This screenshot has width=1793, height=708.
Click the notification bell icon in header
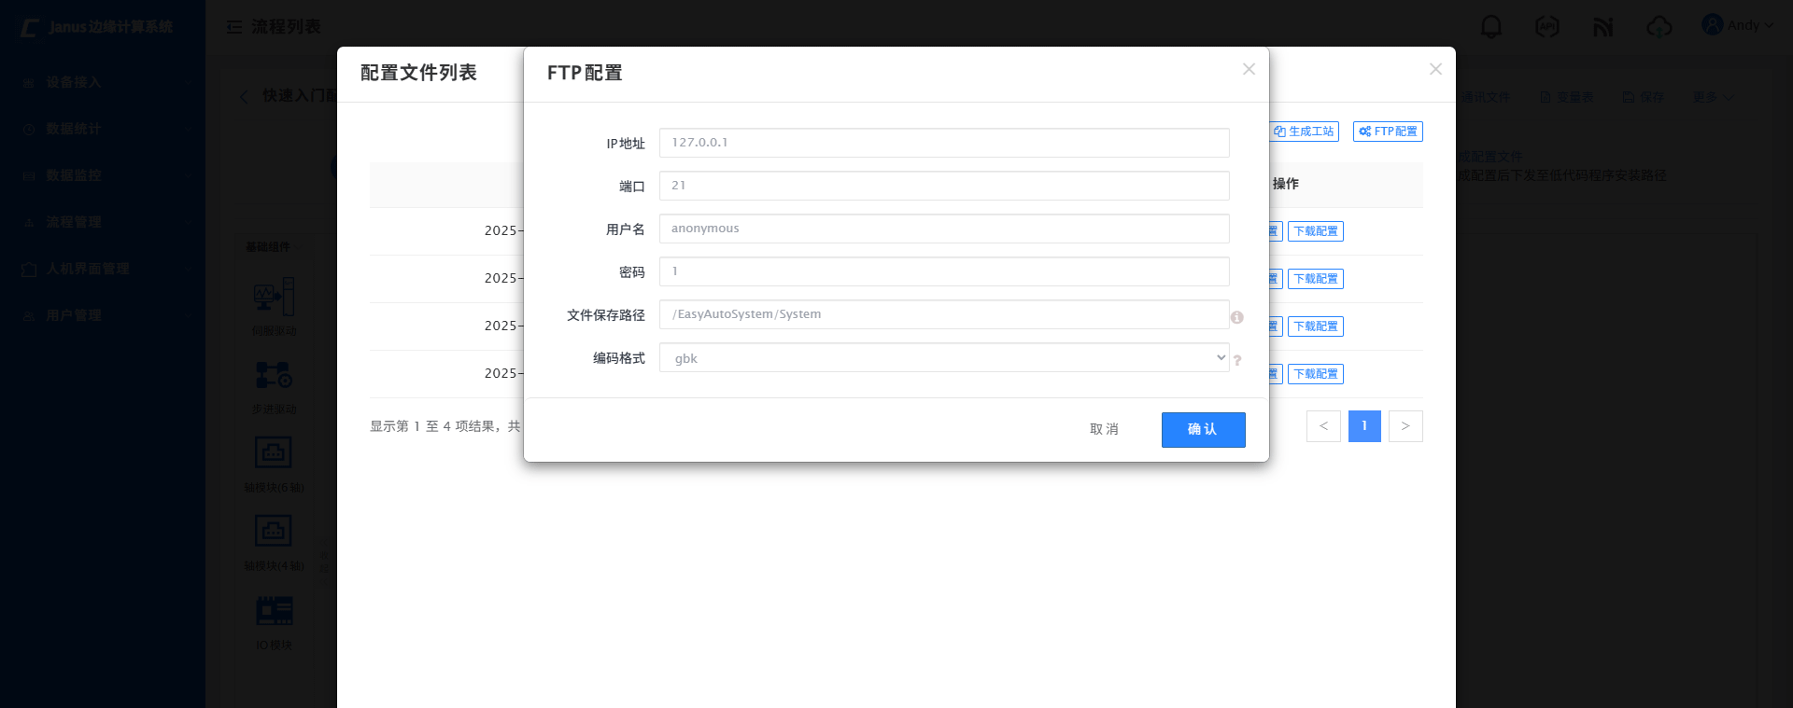coord(1490,27)
